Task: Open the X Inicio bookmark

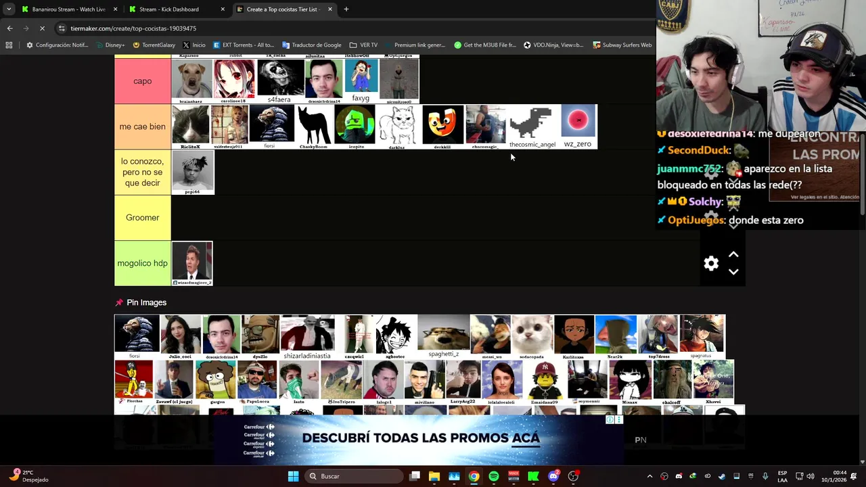Action: coord(194,45)
